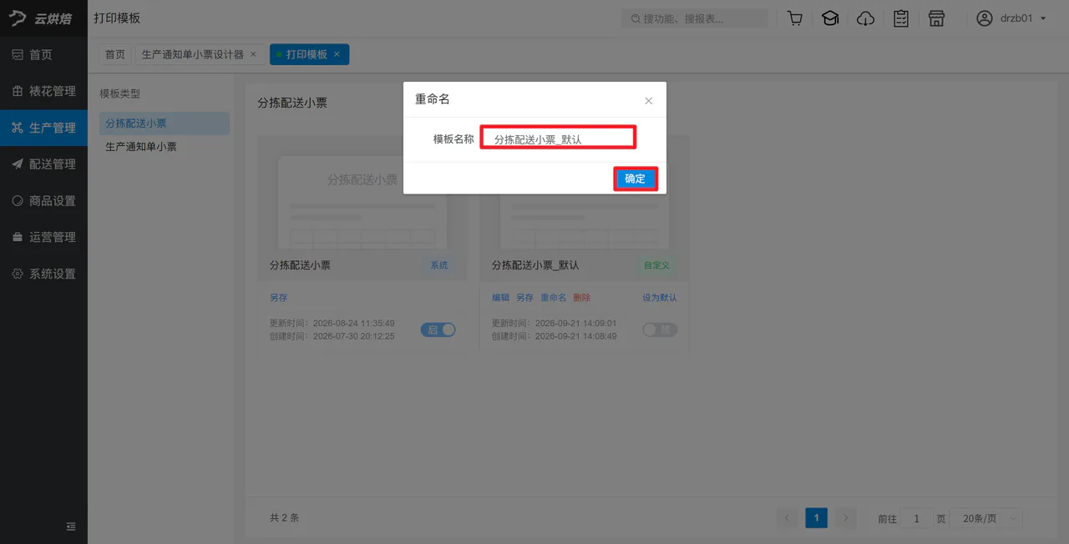Click the 设为默认 link on custom template
Image resolution: width=1069 pixels, height=544 pixels.
pyautogui.click(x=660, y=298)
